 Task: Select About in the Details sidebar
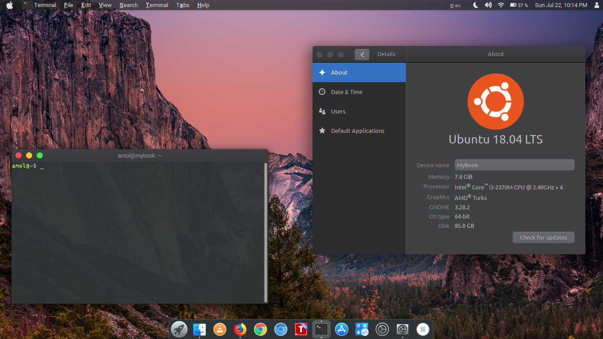pyautogui.click(x=359, y=72)
